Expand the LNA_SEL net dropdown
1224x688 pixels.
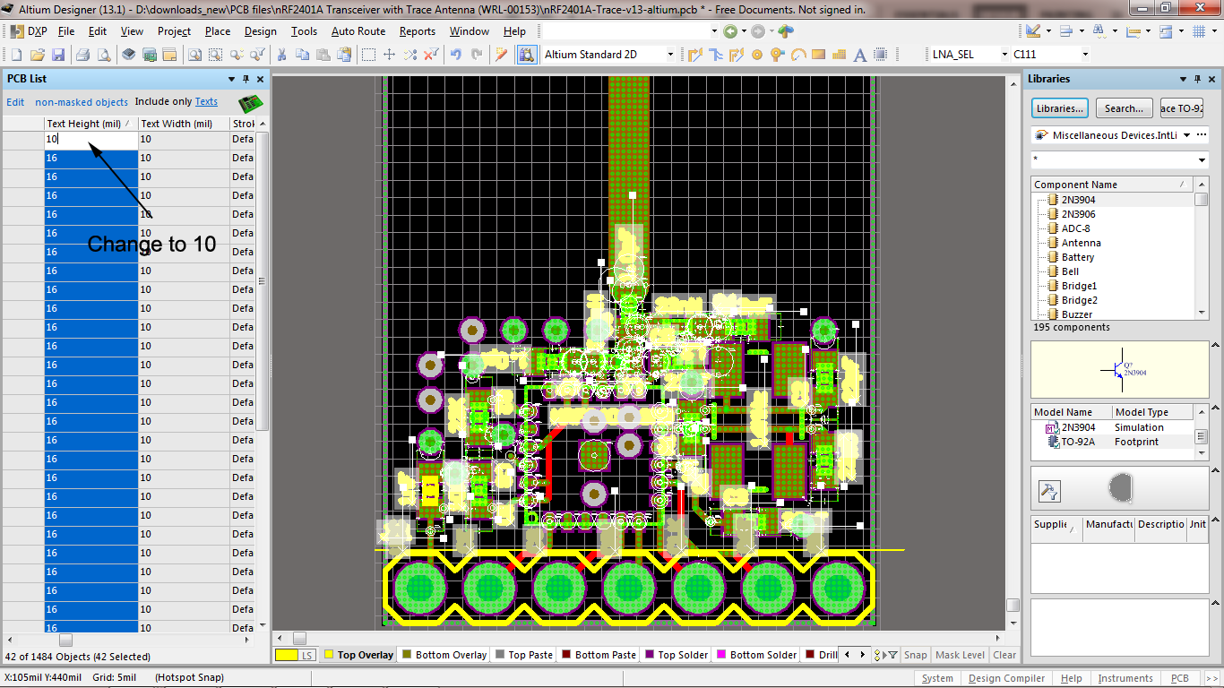coord(1004,55)
